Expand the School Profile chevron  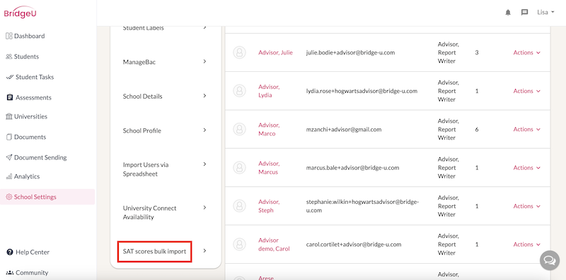point(204,130)
